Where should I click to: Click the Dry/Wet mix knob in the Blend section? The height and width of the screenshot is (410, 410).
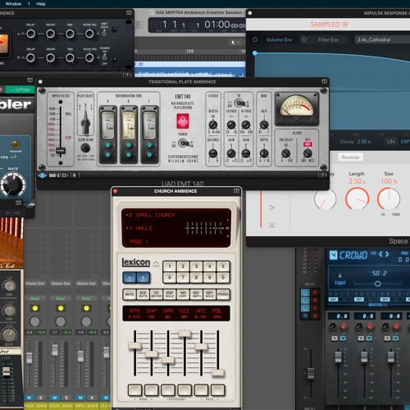pos(307,153)
